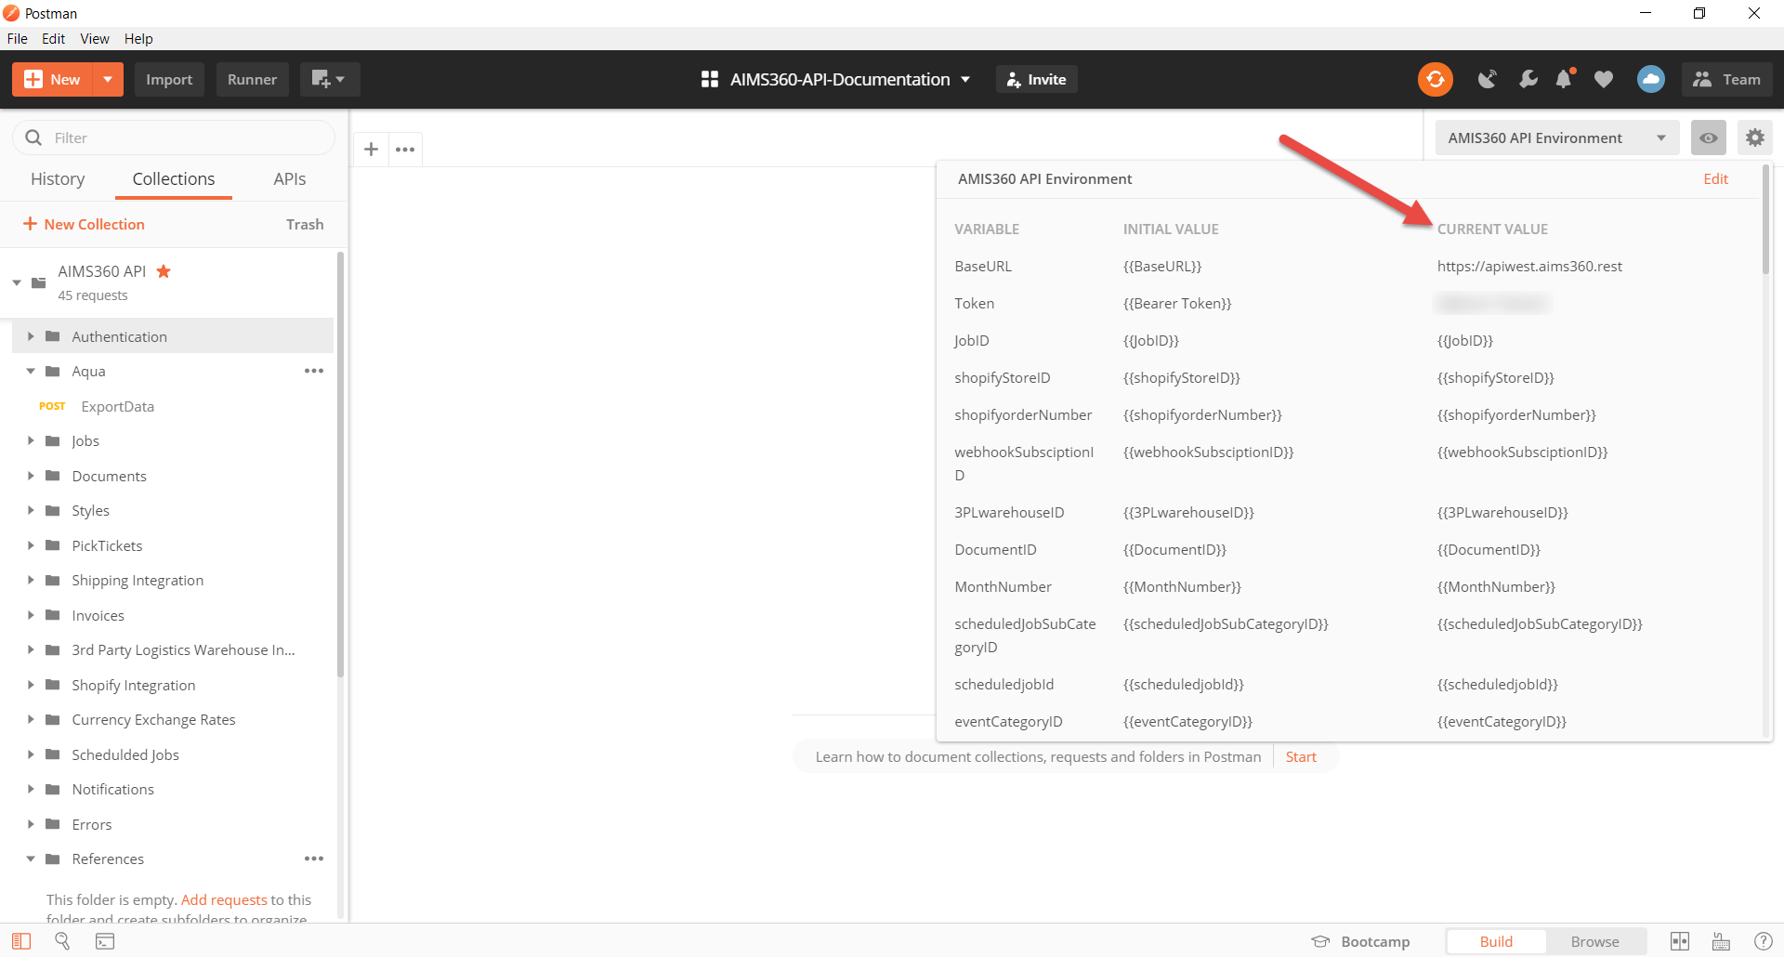
Task: Open Postman settings via wrench icon
Action: pyautogui.click(x=1528, y=79)
